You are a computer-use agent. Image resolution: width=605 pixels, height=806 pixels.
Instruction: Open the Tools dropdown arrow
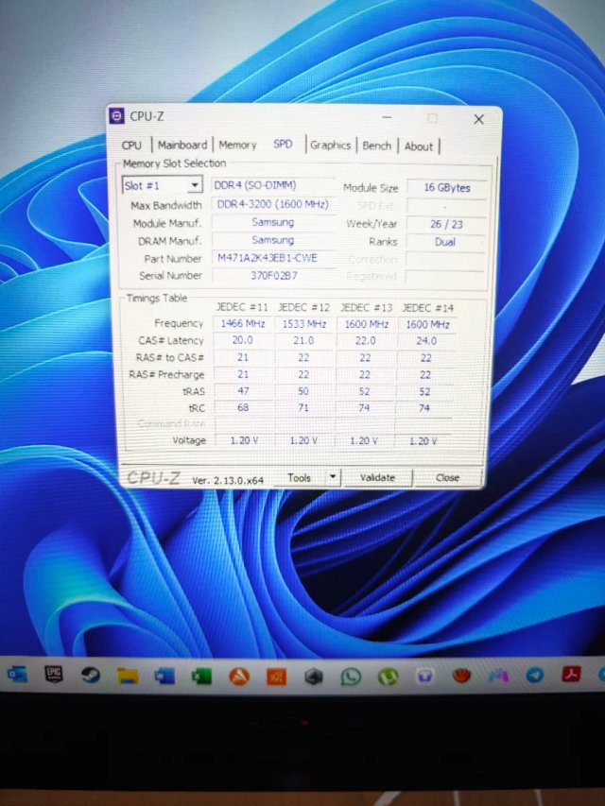333,477
